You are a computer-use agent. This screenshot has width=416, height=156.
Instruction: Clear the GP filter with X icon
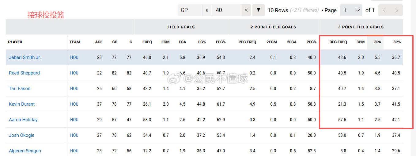(246, 10)
